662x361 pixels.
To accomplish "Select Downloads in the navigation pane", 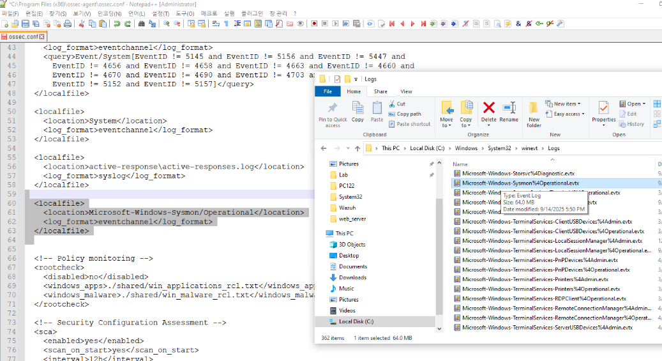I will (x=352, y=277).
